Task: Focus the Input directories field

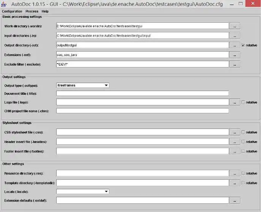Action: (142, 36)
